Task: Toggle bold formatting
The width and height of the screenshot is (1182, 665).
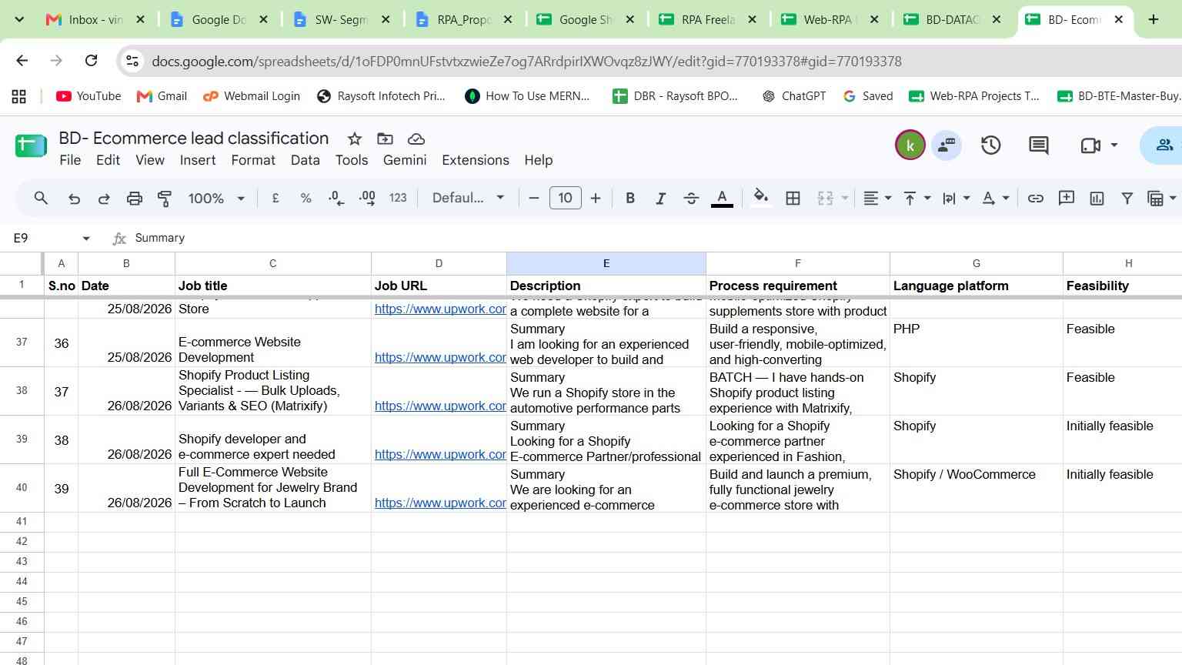Action: [x=630, y=199]
